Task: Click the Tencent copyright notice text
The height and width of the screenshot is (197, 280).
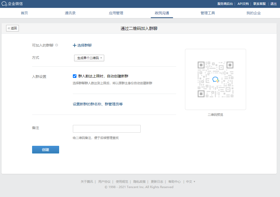Action: 139,187
